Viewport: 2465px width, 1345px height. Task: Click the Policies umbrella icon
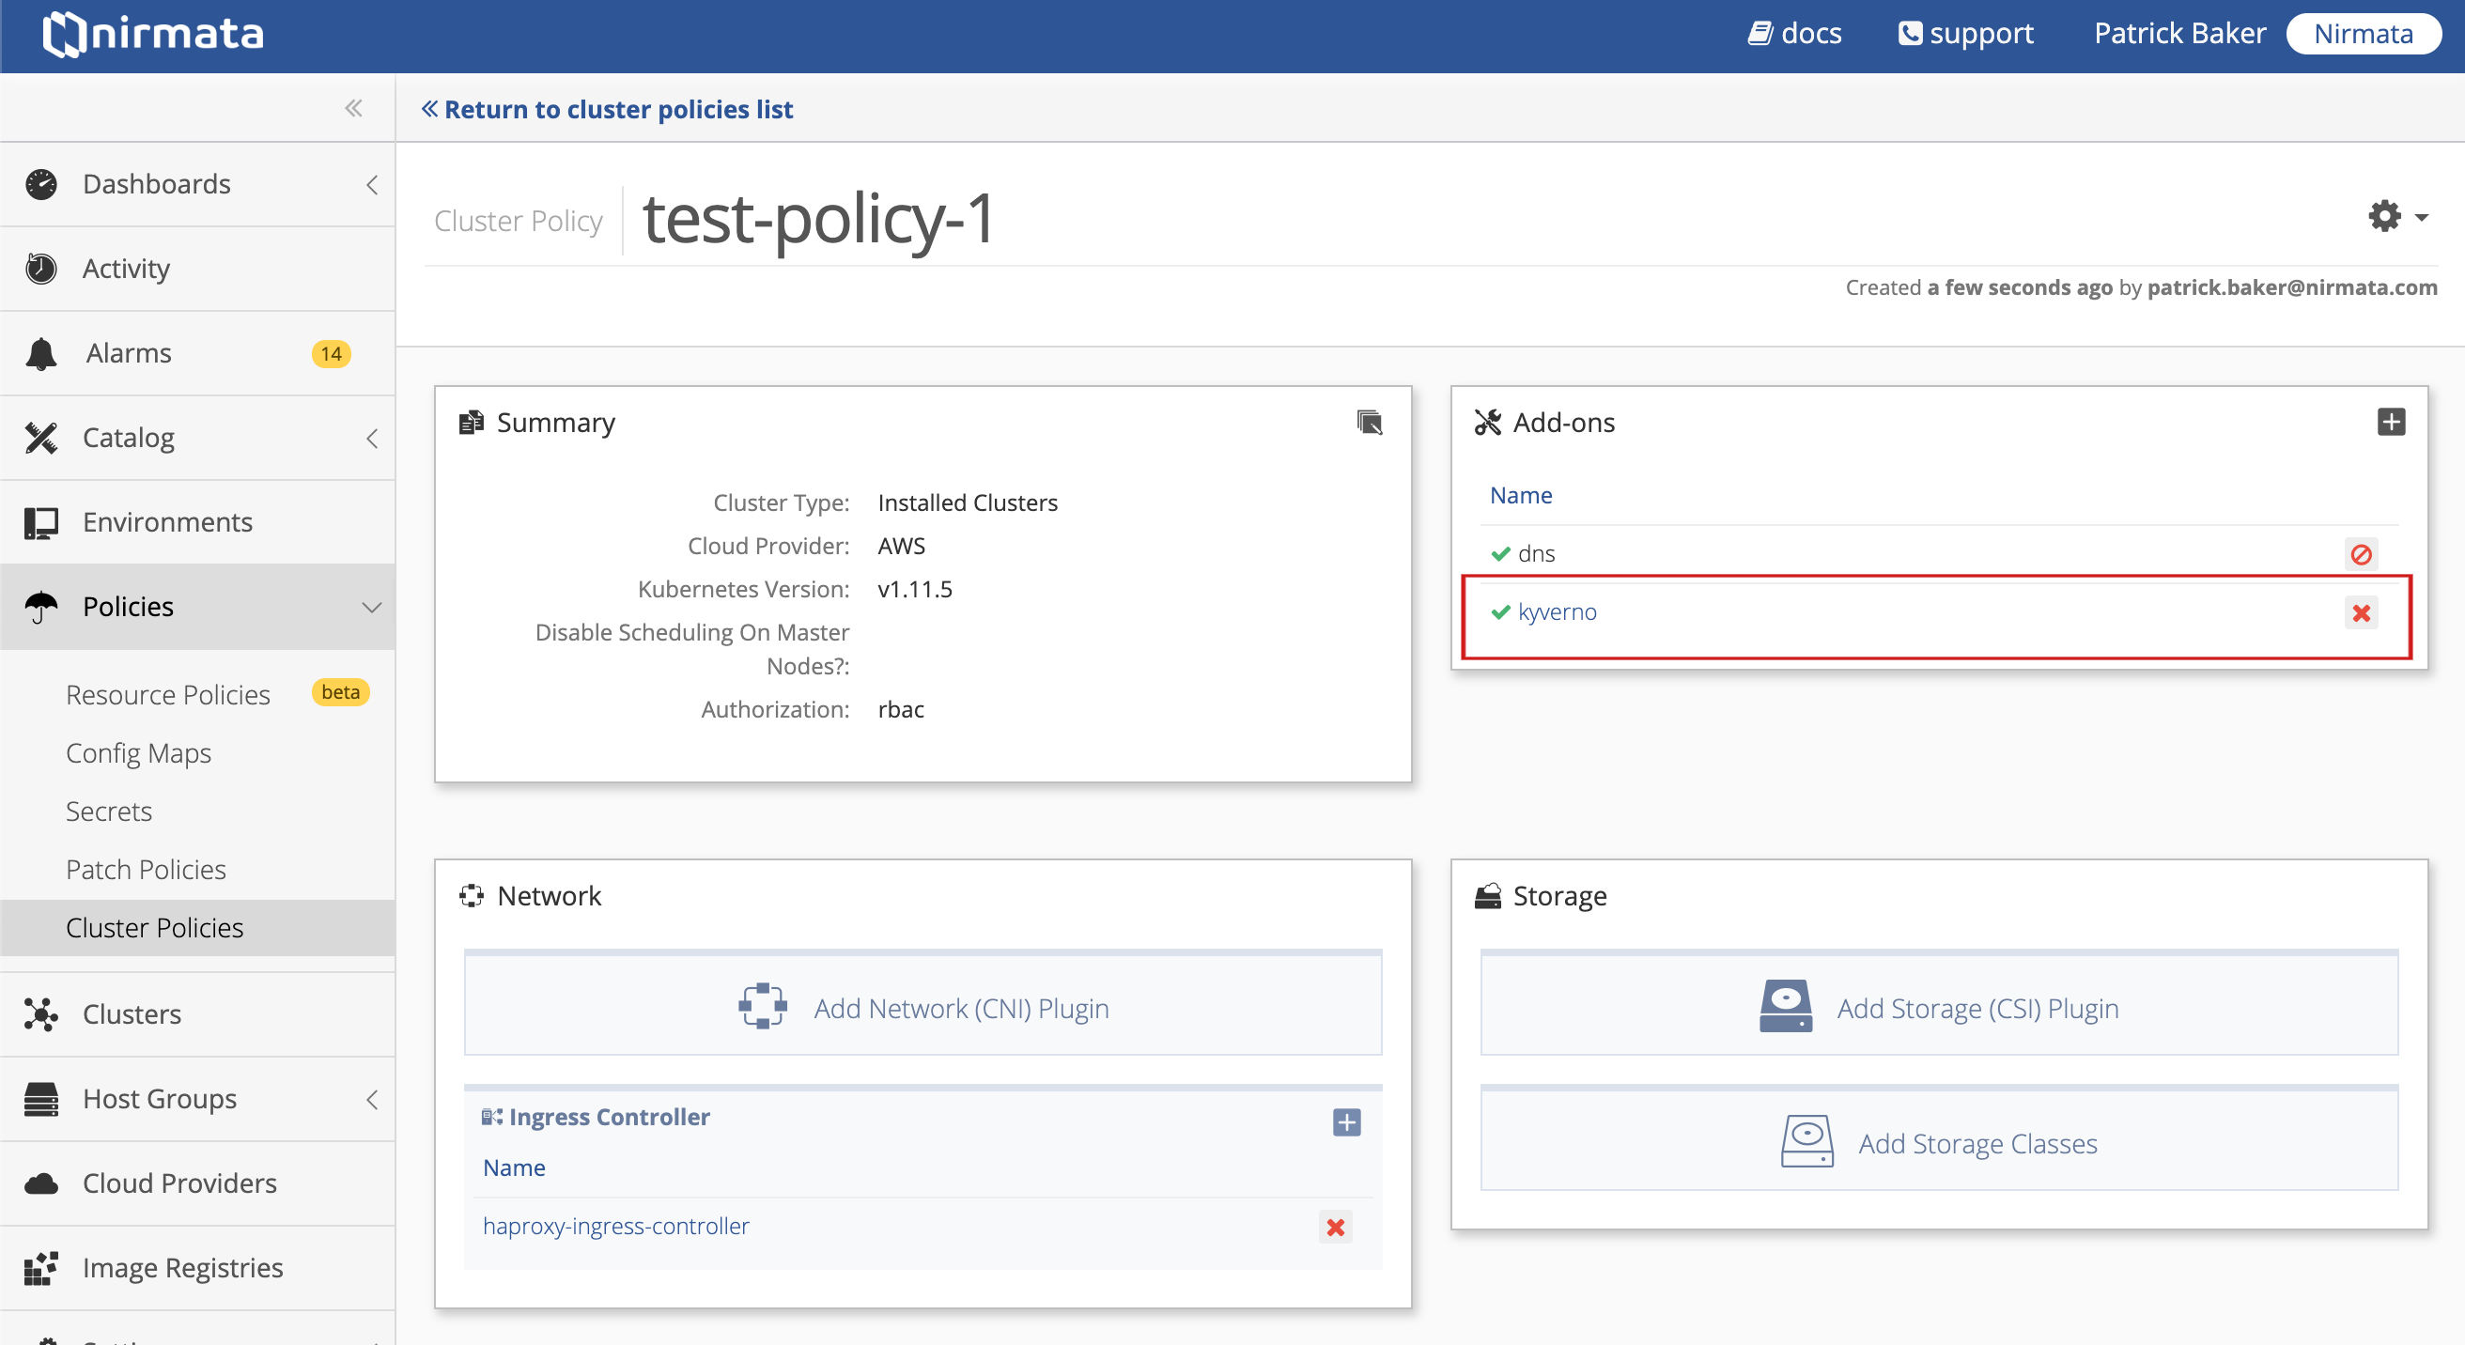tap(41, 607)
